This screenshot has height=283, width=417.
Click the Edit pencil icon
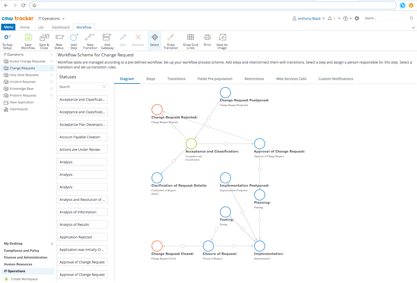pyautogui.click(x=123, y=37)
